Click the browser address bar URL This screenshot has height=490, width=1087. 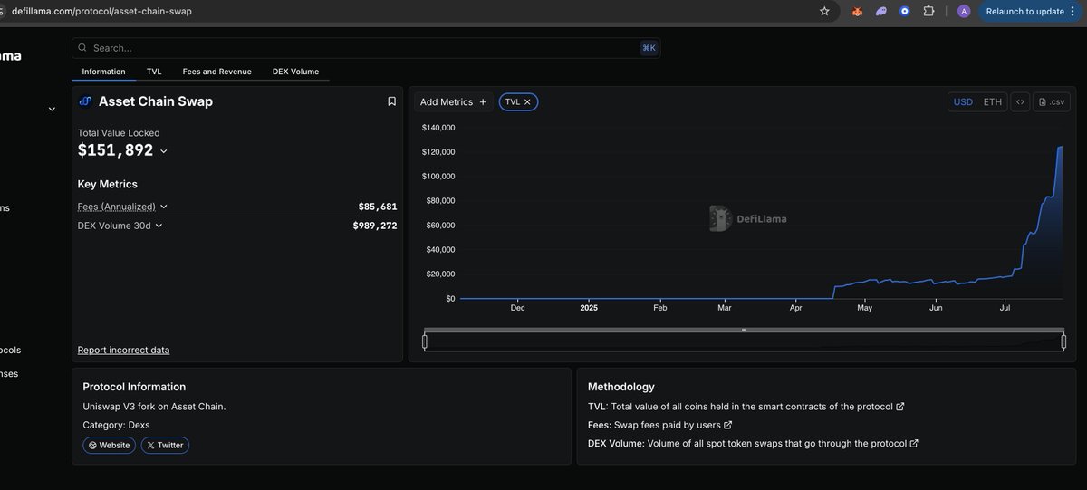pyautogui.click(x=101, y=11)
